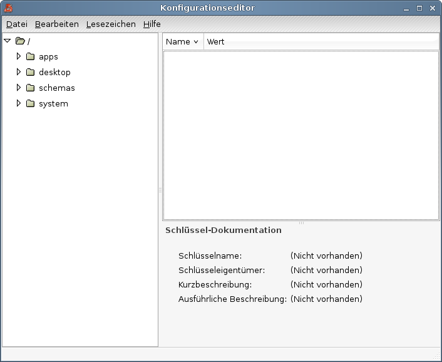Click the schemas folder icon
The height and width of the screenshot is (362, 442).
click(30, 88)
